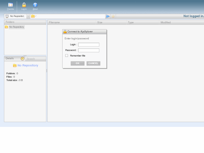Click the Login input field
This screenshot has height=153, width=204.
(x=89, y=45)
